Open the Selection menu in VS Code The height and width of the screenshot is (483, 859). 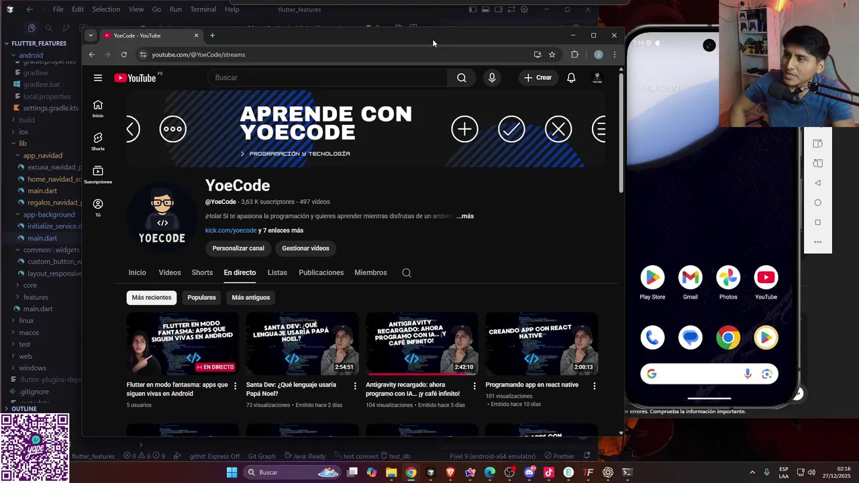(106, 9)
